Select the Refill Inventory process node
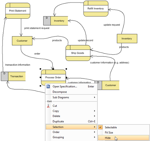Image resolution: width=150 pixels, height=141 pixels. [x=96, y=9]
